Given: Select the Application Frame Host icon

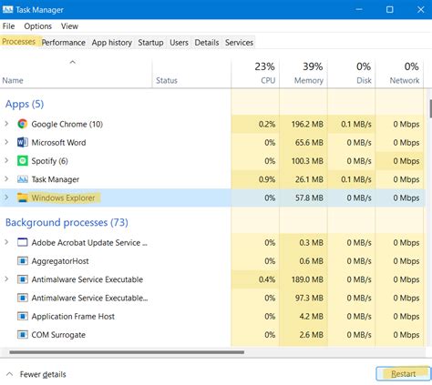Looking at the screenshot, I should click(x=23, y=316).
